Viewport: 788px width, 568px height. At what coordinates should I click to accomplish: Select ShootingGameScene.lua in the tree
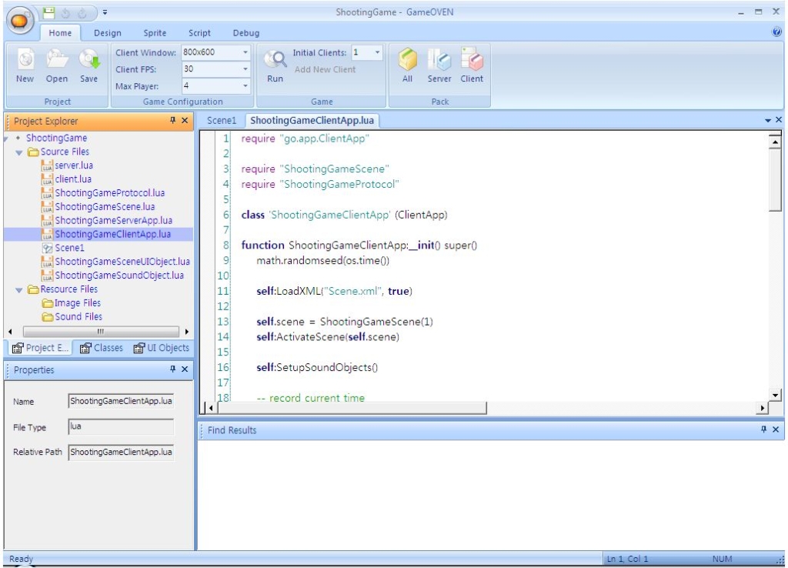[x=105, y=206]
